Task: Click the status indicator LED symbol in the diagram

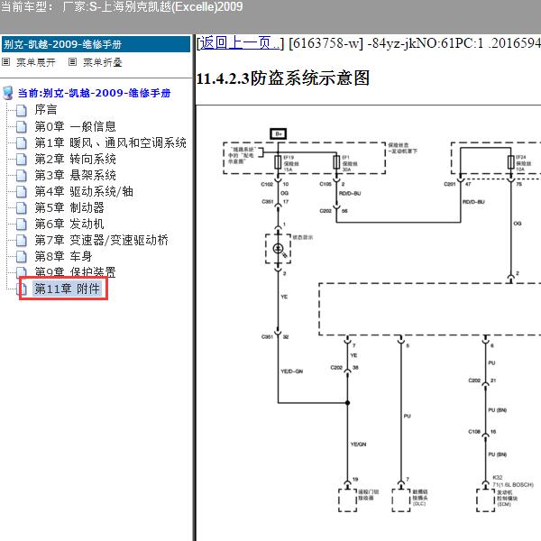Action: [x=278, y=249]
